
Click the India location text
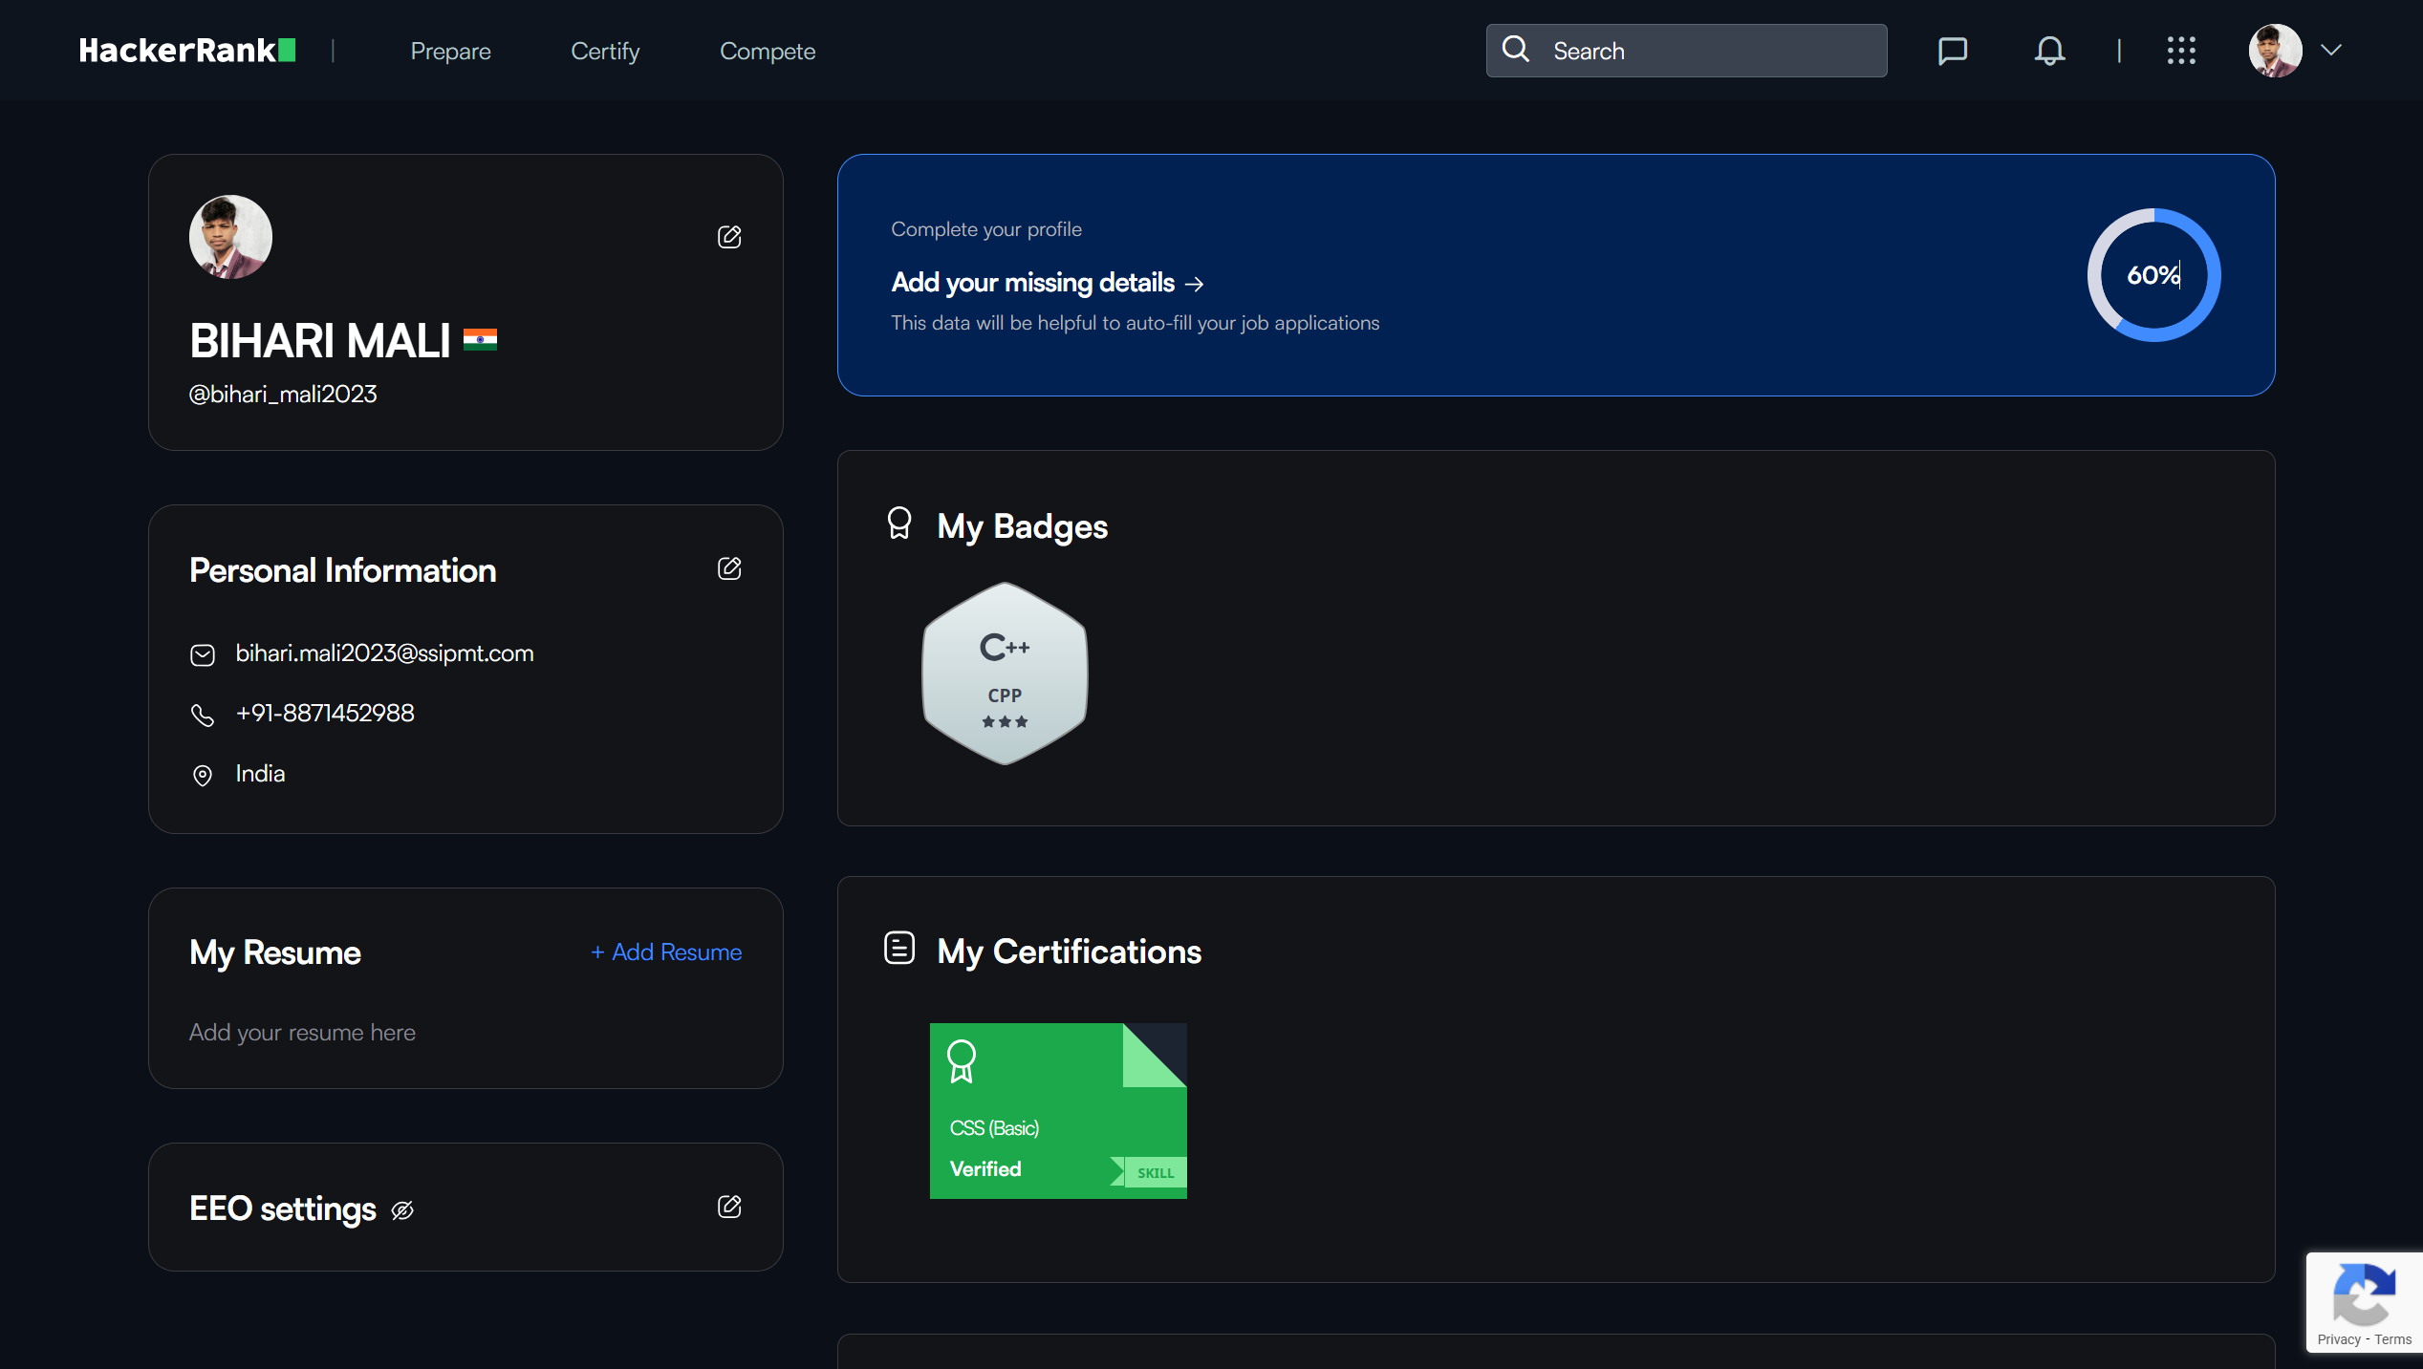pos(260,774)
